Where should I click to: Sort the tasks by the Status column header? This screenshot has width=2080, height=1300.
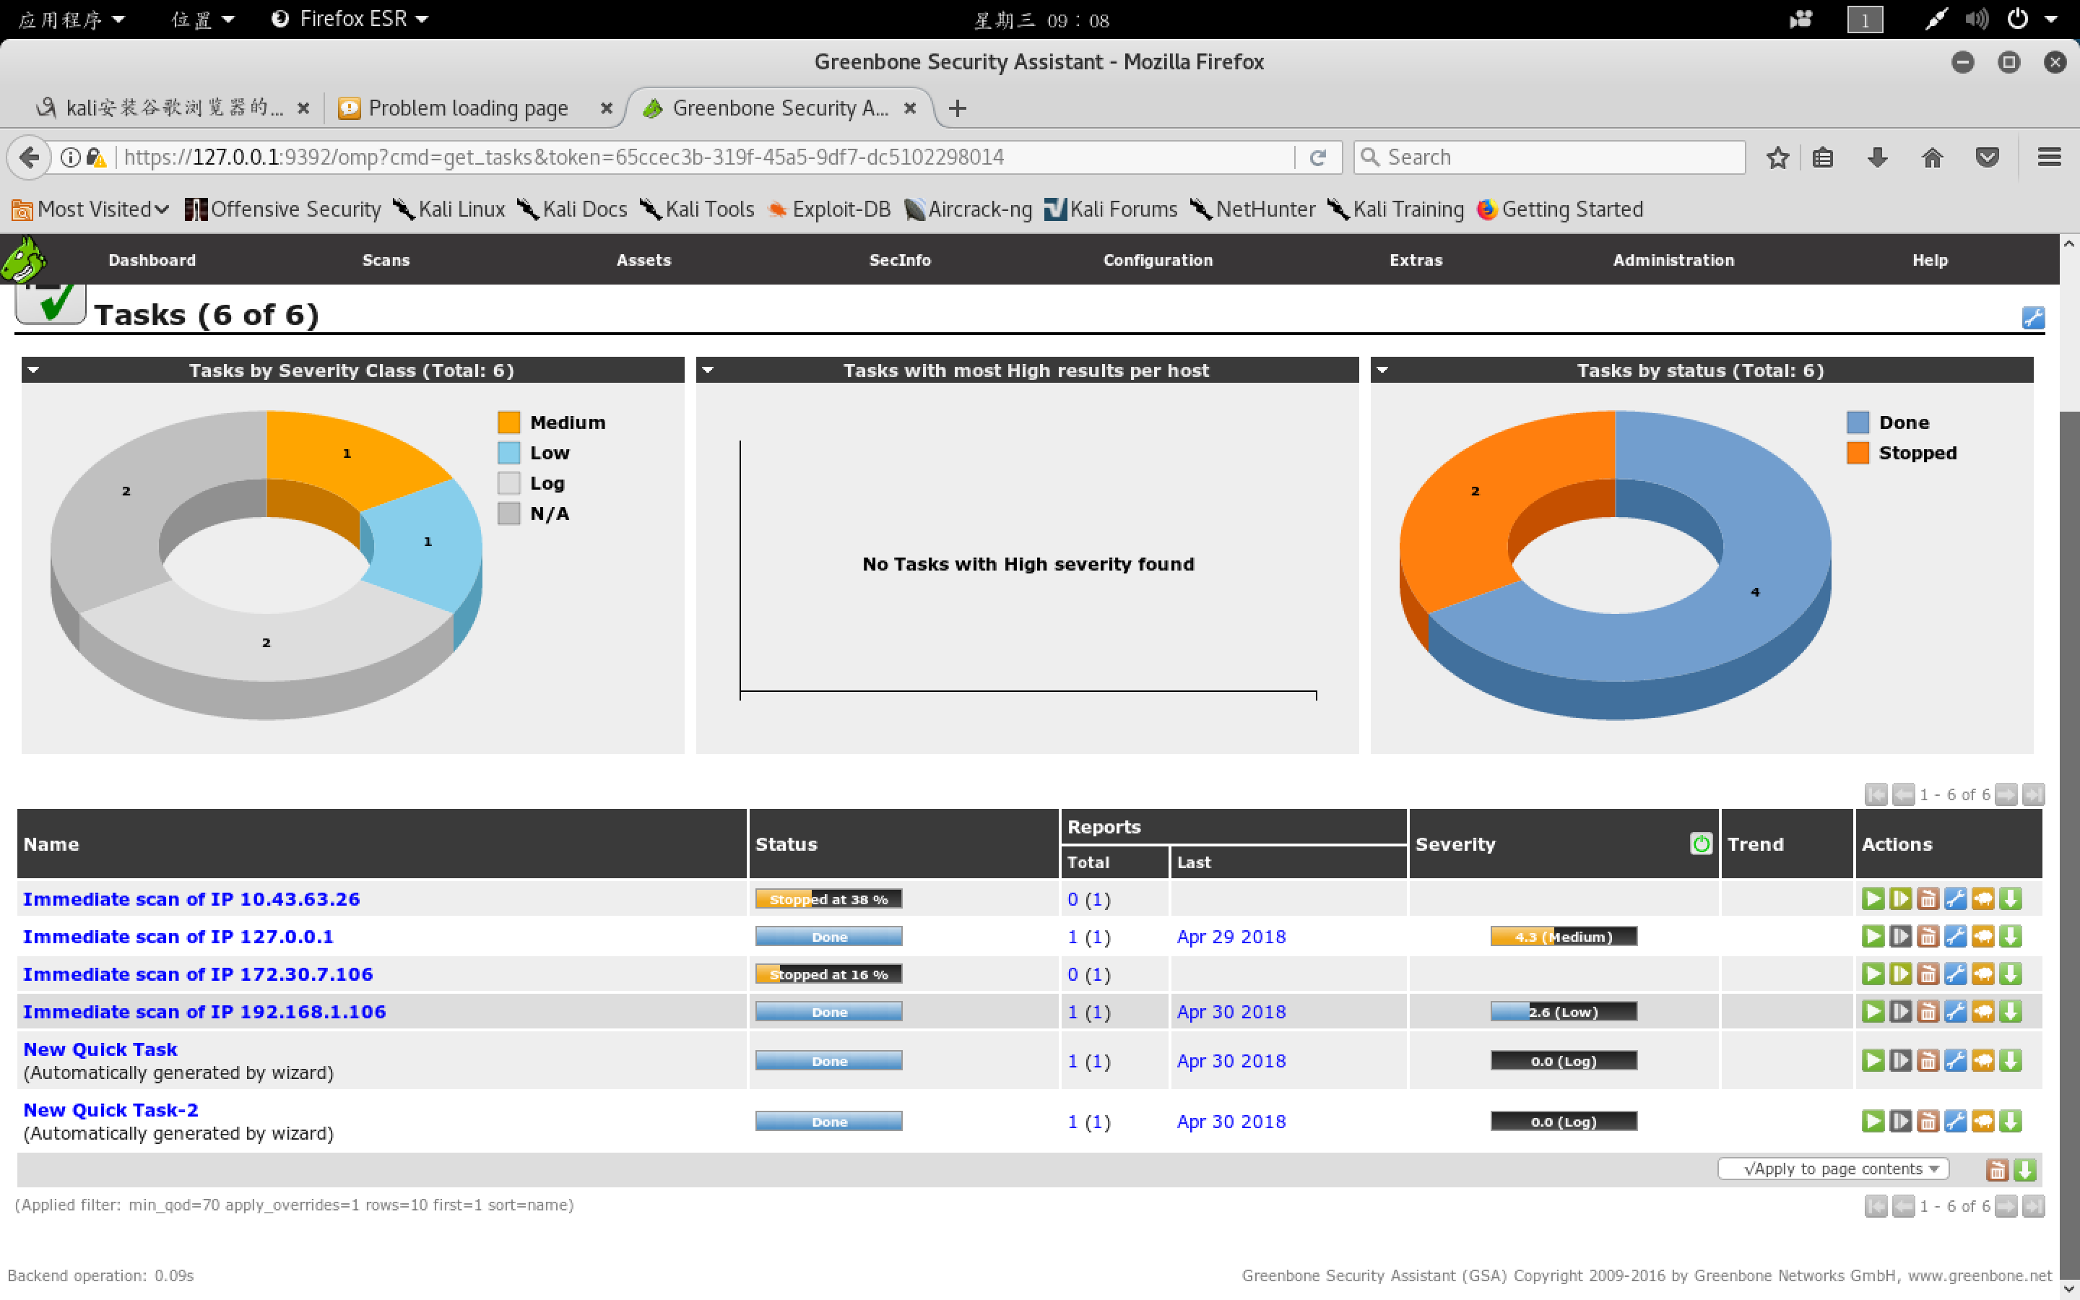click(x=786, y=844)
